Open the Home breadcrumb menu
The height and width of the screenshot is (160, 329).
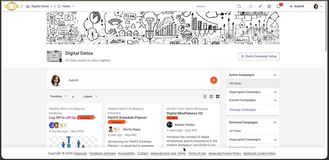66,6
